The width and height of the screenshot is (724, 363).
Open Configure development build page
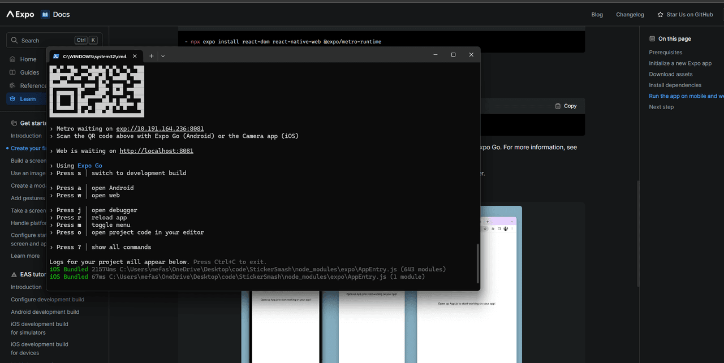(x=48, y=300)
